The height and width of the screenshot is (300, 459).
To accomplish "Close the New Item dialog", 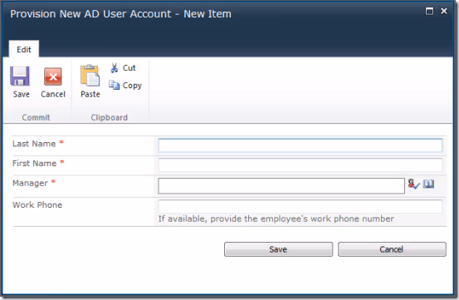I will (444, 11).
